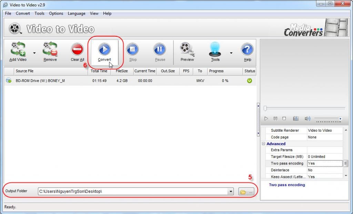Open the Add Video dropdown arrow
This screenshot has height=214, width=353.
[x=34, y=53]
